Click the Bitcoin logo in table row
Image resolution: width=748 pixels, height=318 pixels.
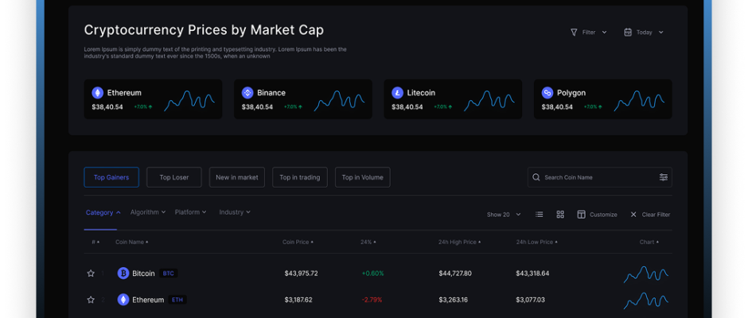tap(123, 273)
